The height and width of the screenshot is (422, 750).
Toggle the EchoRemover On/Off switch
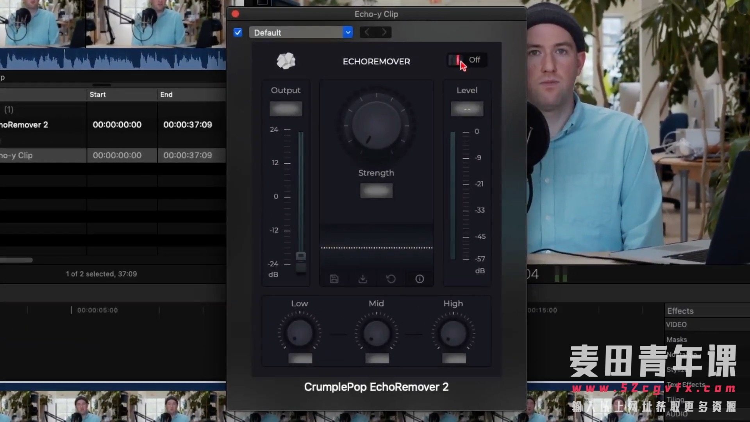[456, 60]
